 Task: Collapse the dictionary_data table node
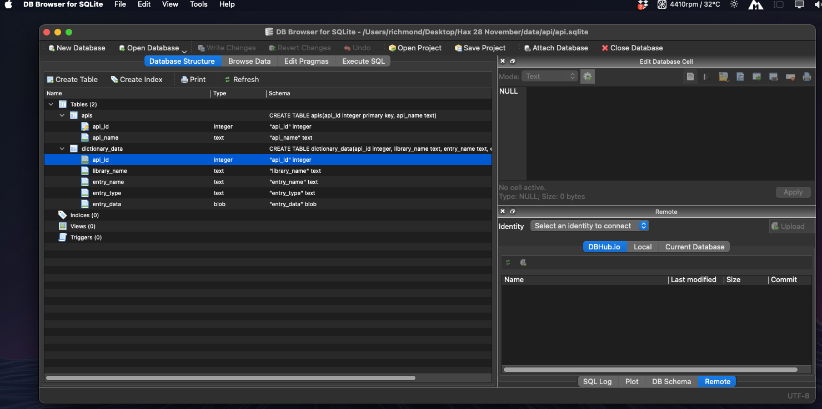62,149
